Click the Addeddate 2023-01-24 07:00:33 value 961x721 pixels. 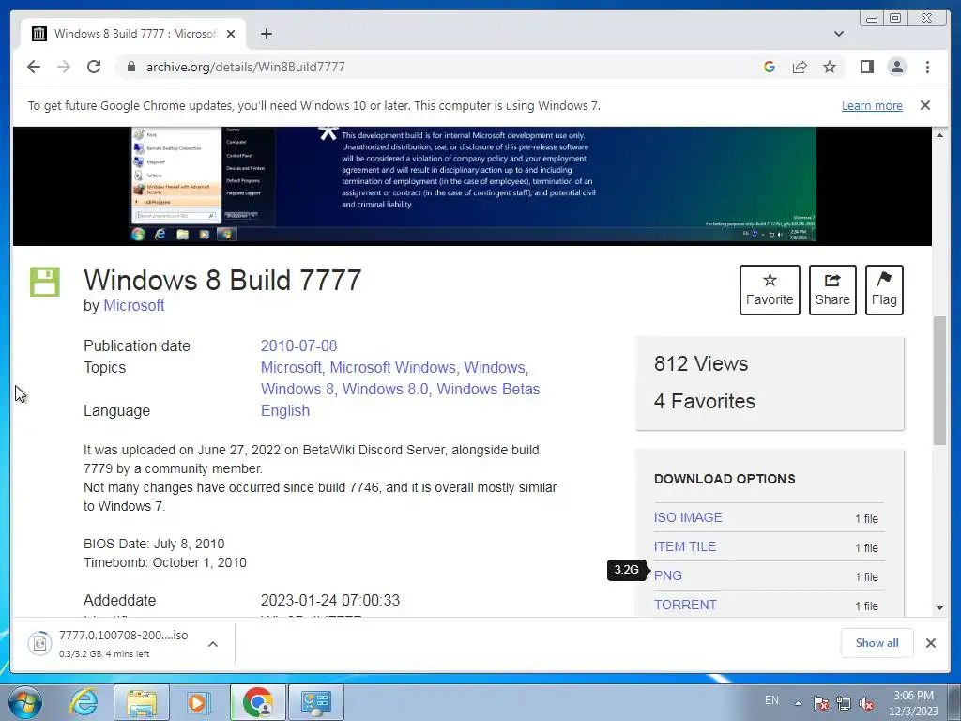point(329,600)
